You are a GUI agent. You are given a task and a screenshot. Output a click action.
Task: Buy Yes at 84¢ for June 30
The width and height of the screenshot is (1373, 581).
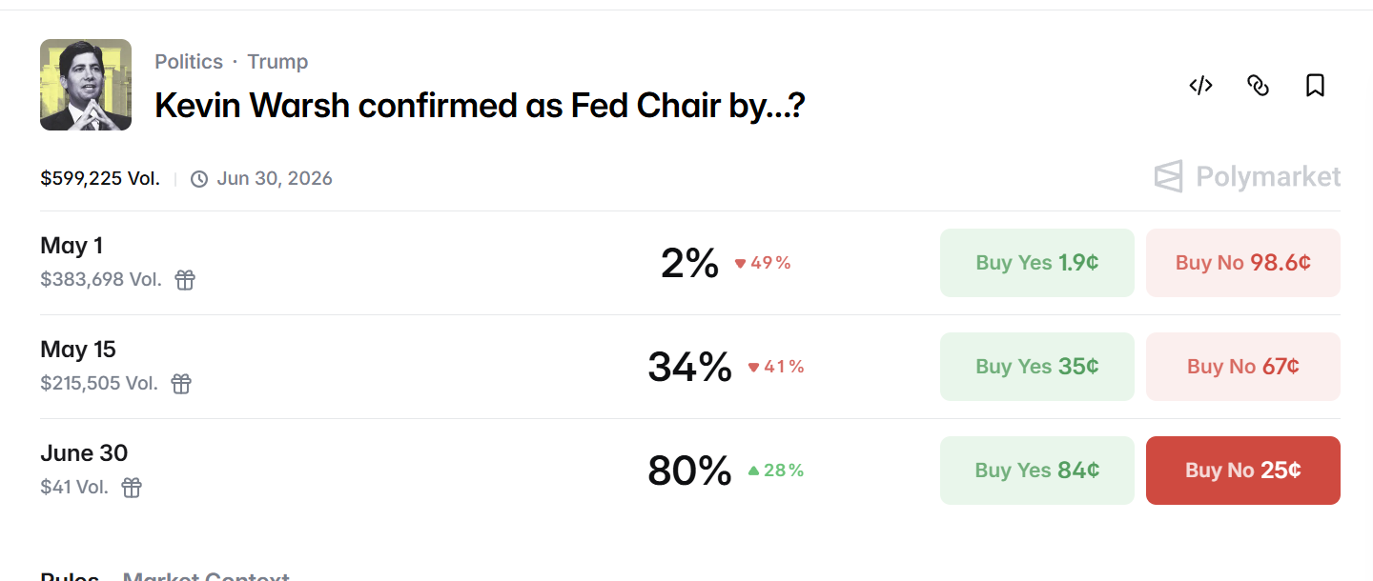1037,471
